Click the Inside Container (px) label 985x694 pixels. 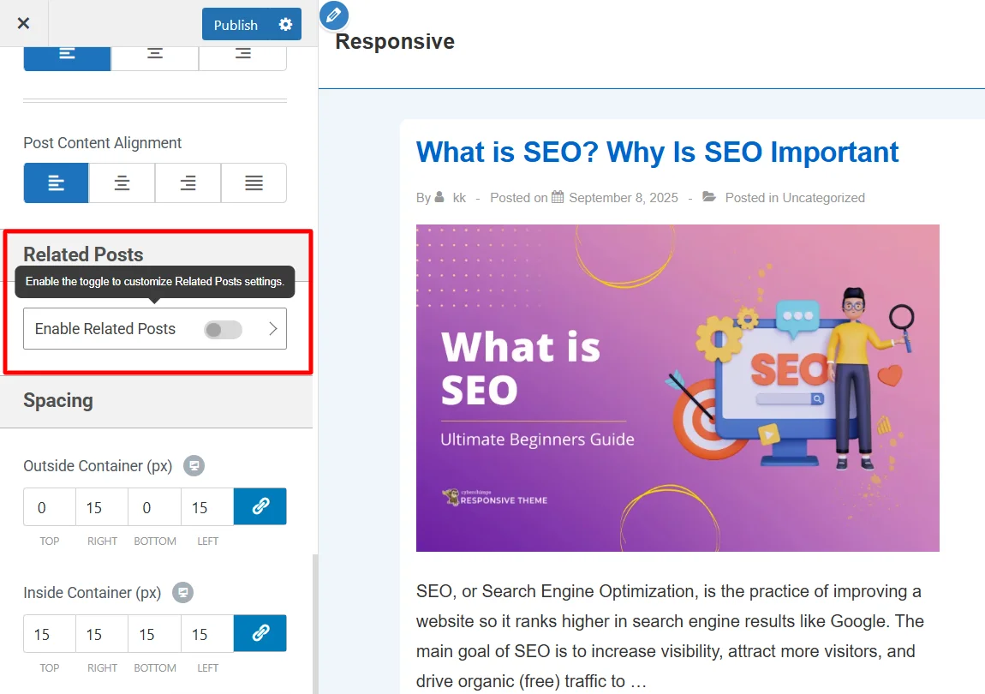pyautogui.click(x=93, y=593)
